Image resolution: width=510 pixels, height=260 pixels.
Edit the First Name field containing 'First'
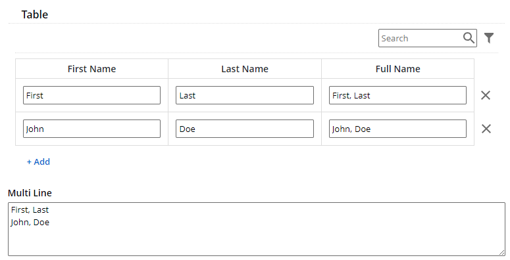pos(91,95)
